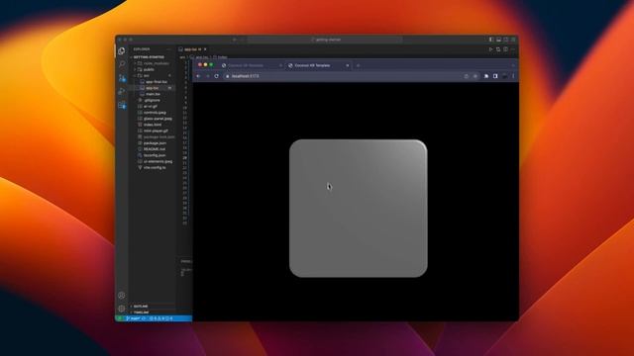Open the Manage gear menu in VS Code
The height and width of the screenshot is (356, 634).
tap(121, 309)
